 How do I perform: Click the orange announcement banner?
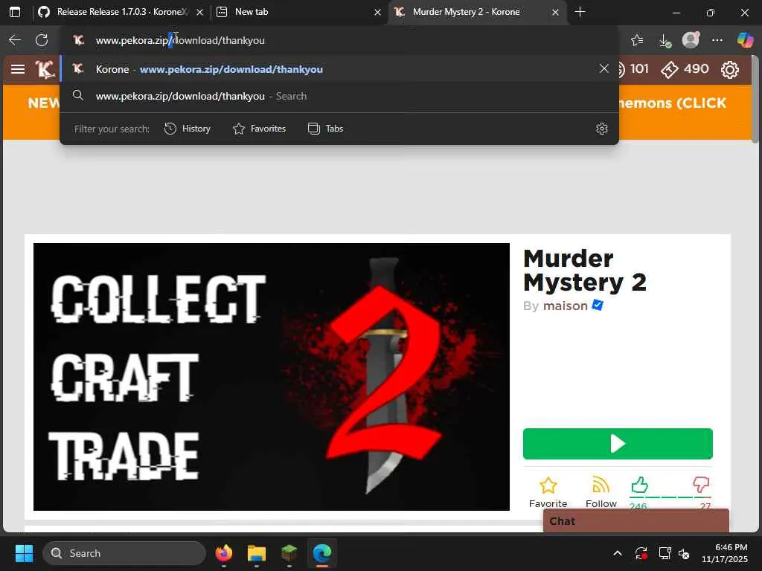[x=377, y=112]
